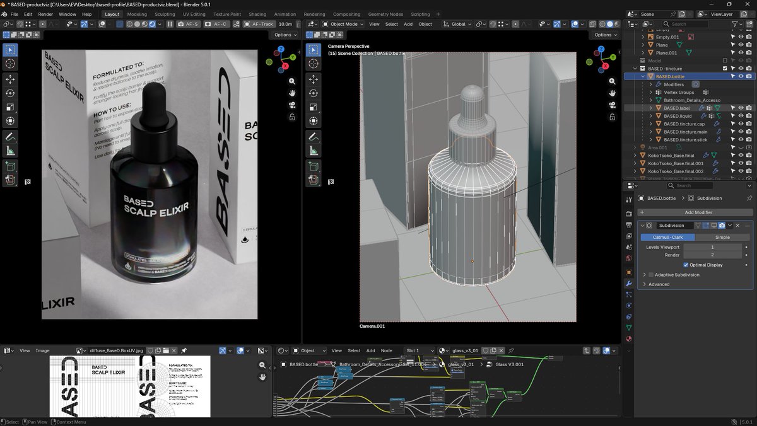Toggle render camera icon of BASED.liquid
This screenshot has width=757, height=426.
click(749, 116)
